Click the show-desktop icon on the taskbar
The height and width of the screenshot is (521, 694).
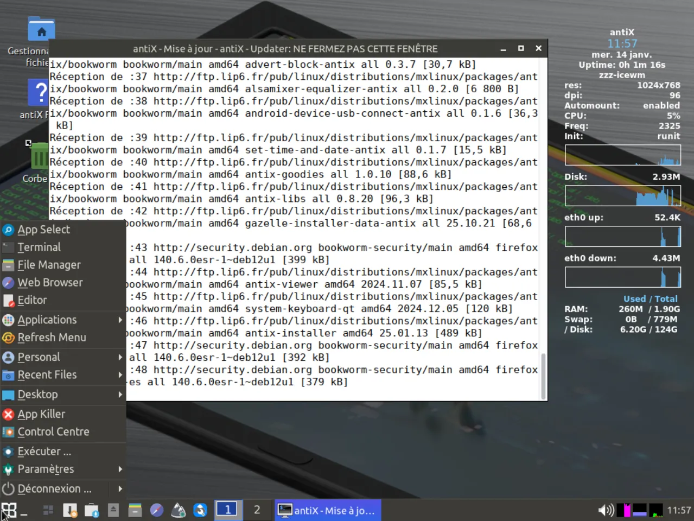click(48, 510)
